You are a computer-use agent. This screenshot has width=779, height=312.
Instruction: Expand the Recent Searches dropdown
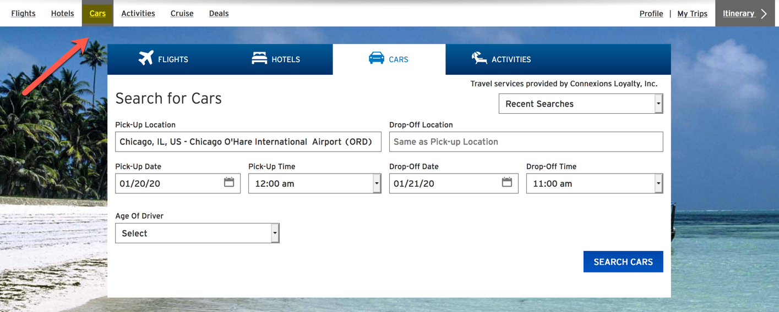click(581, 104)
